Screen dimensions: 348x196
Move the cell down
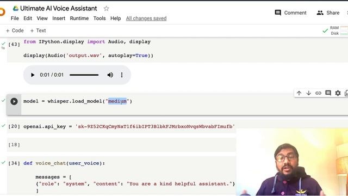point(309,93)
